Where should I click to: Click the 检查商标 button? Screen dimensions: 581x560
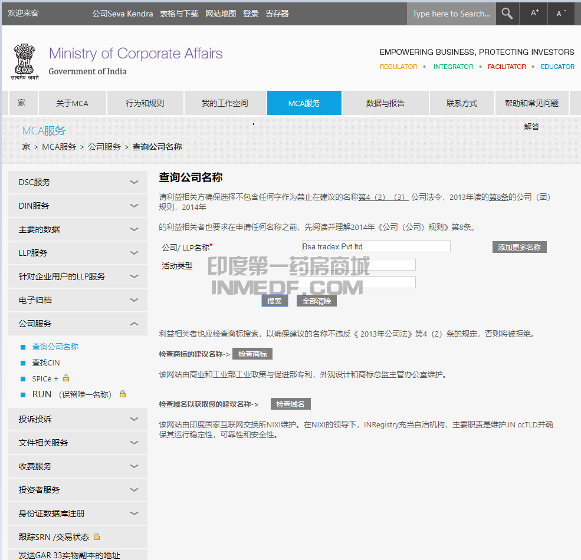pos(252,354)
